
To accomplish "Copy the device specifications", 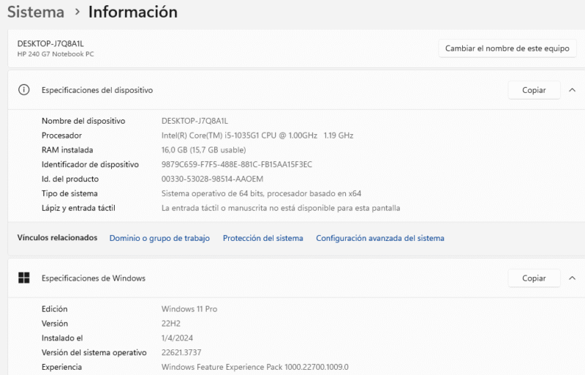I will 534,90.
